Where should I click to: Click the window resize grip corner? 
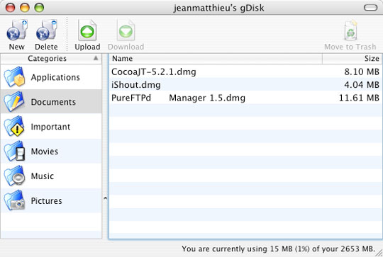(x=379, y=253)
